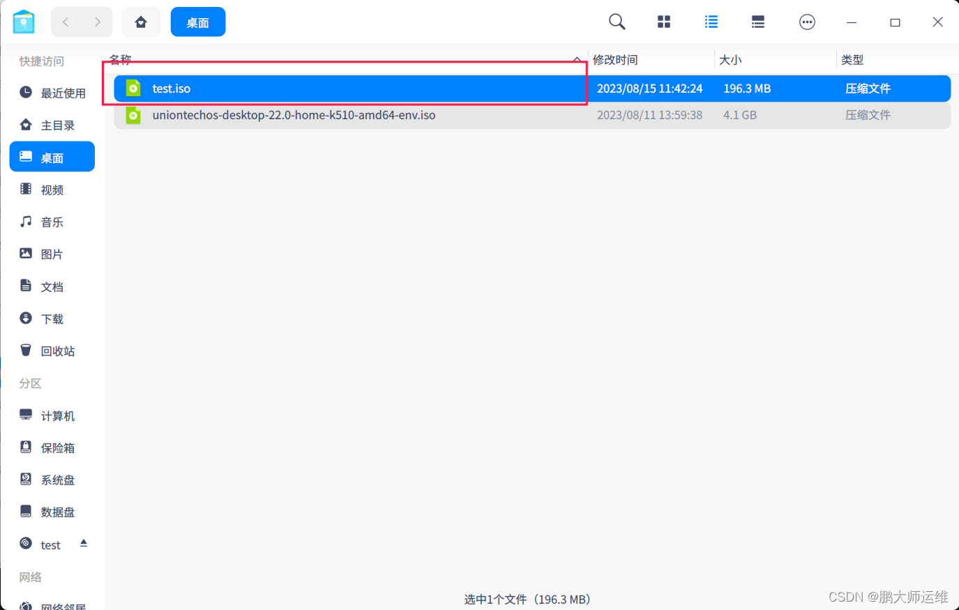Switch to list view
959x610 pixels.
(x=711, y=22)
